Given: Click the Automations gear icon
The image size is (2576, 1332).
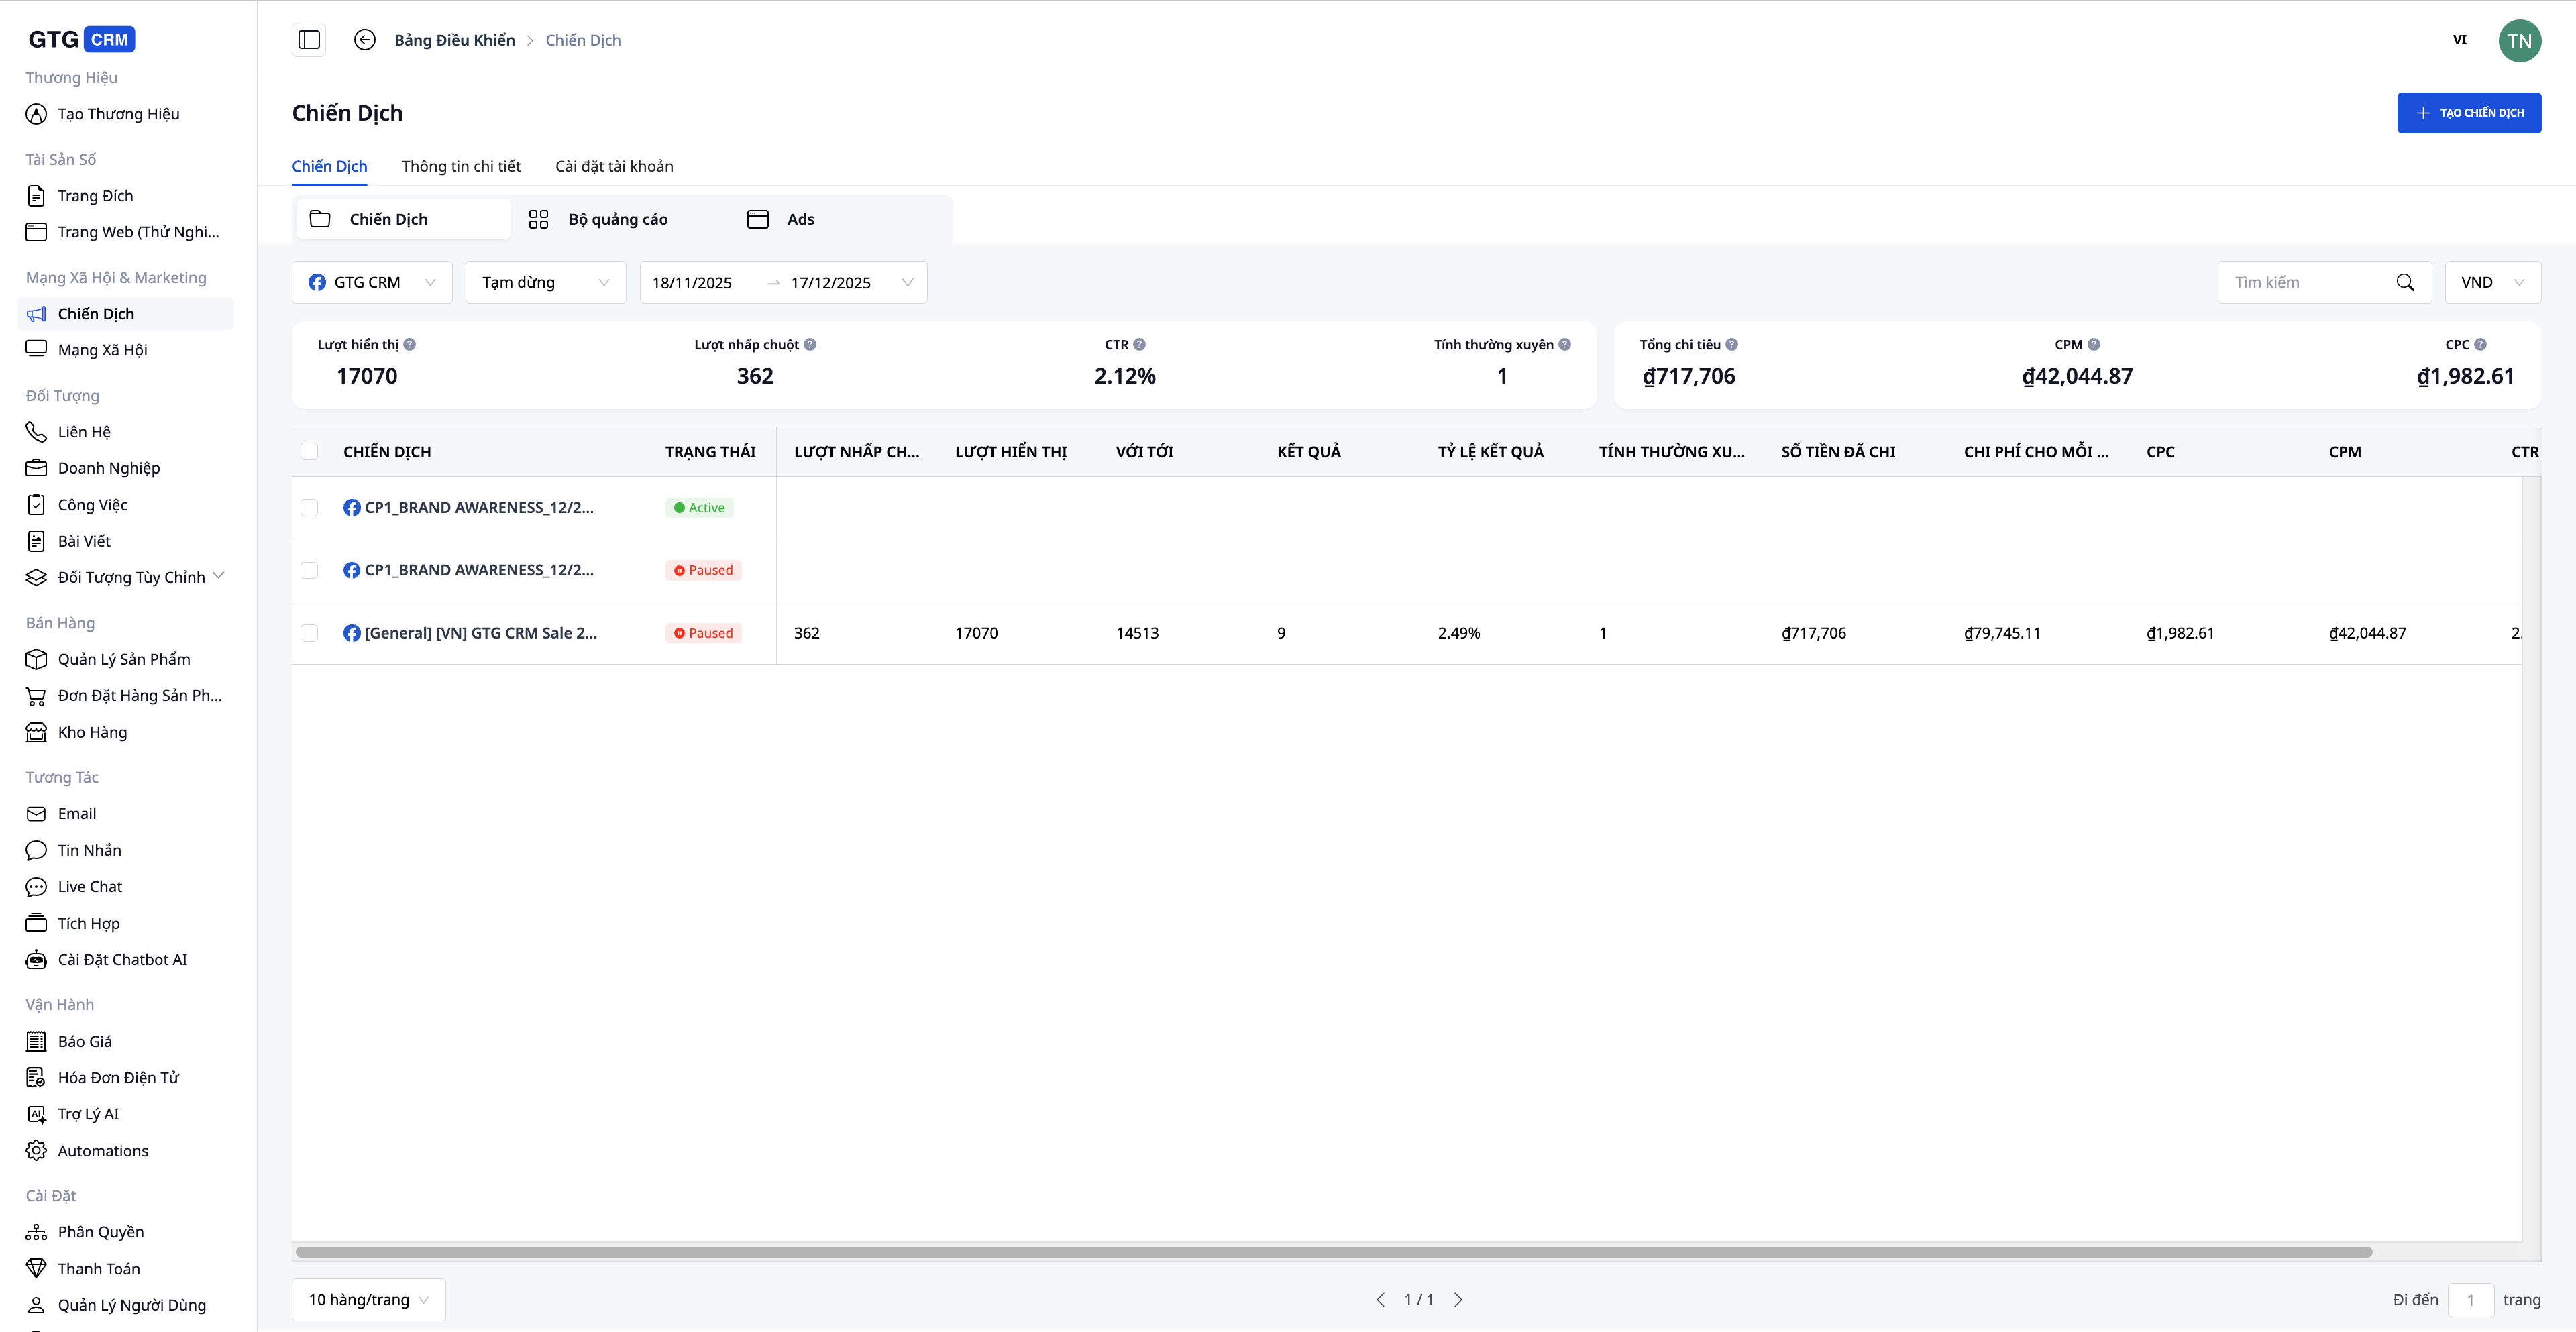Looking at the screenshot, I should pos(36,1151).
